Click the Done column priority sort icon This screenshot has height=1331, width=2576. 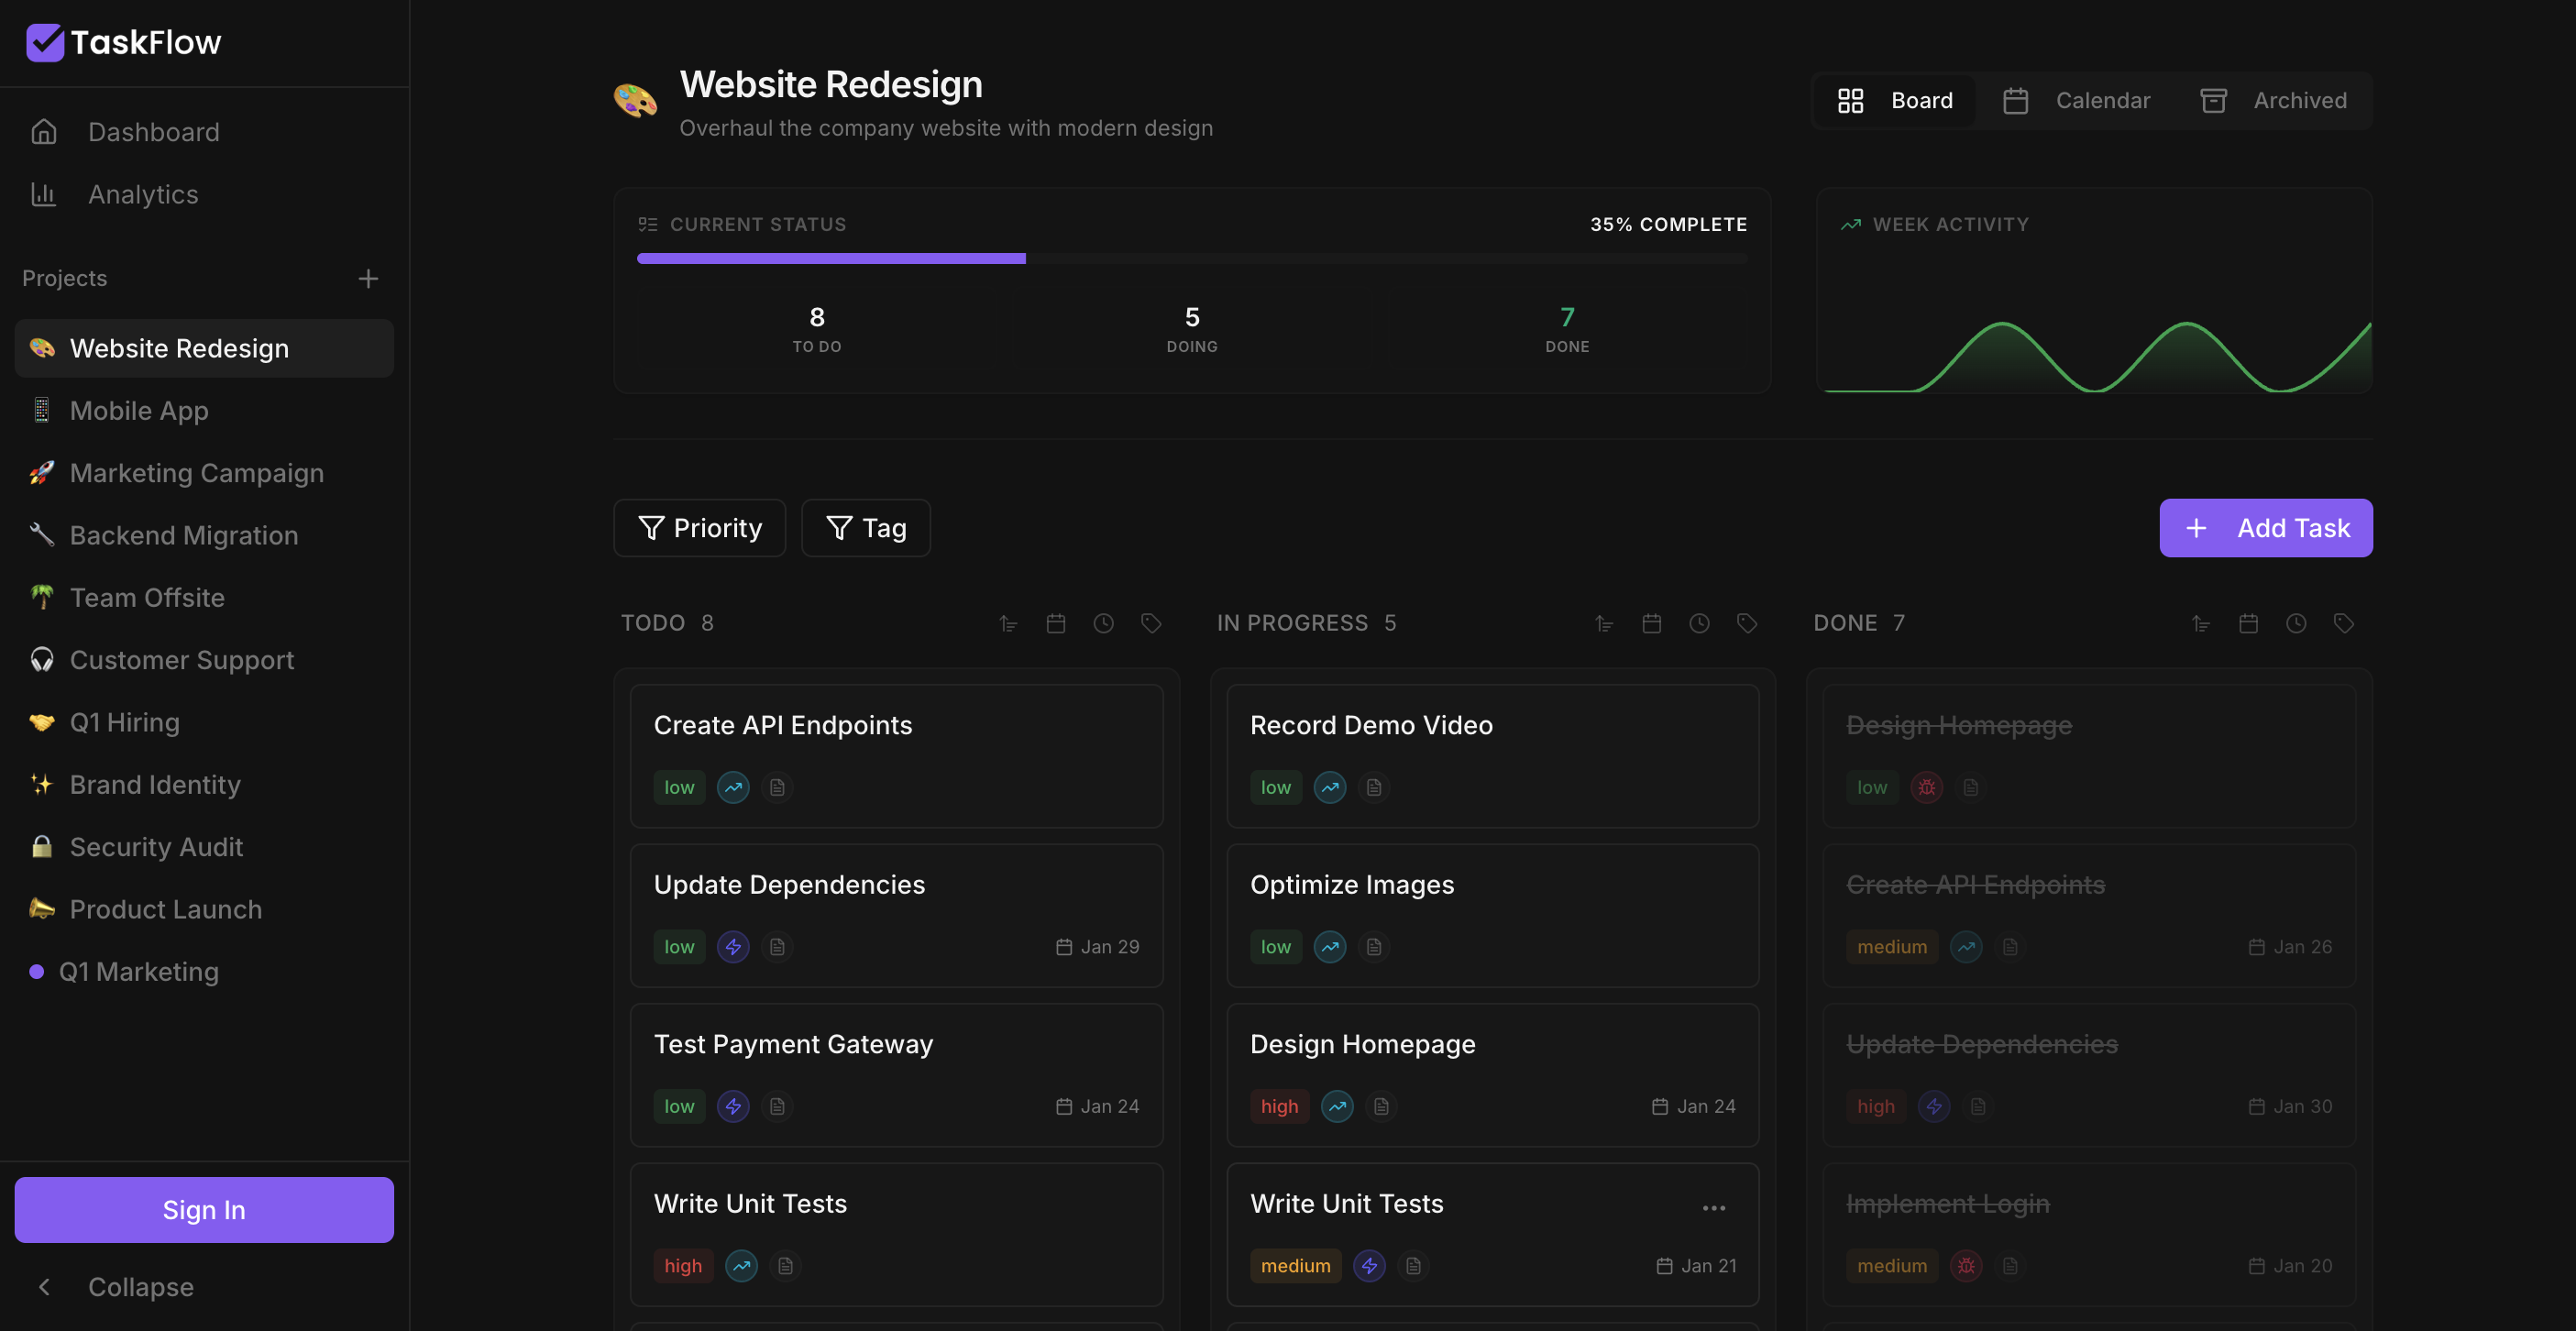click(2201, 623)
